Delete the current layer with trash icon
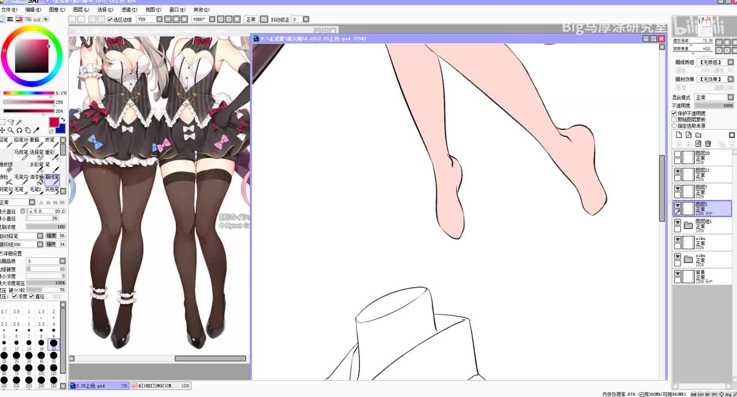 708,144
